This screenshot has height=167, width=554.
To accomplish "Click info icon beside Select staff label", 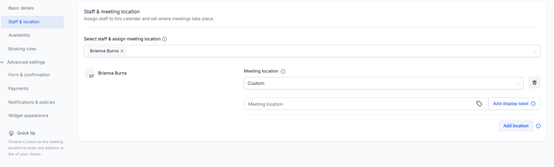I will tap(164, 39).
